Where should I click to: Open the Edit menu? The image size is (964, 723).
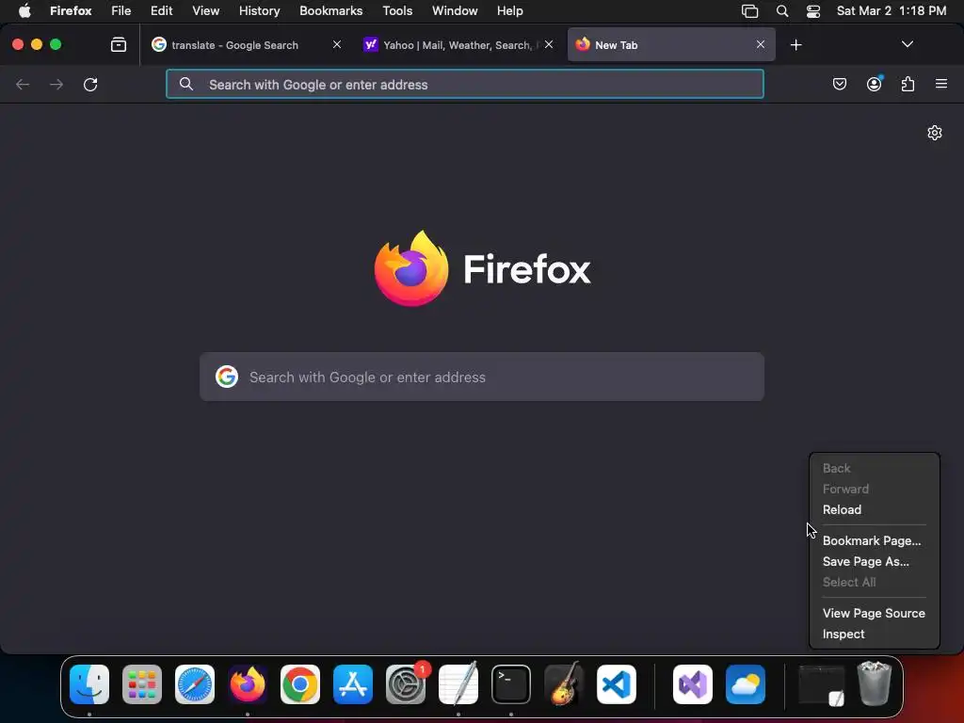point(162,10)
